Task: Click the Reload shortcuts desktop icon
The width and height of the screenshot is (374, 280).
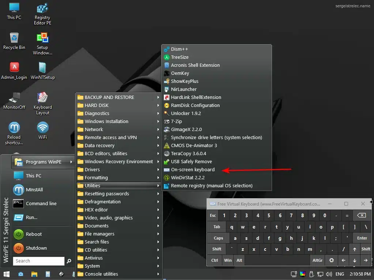Action: coord(14,133)
